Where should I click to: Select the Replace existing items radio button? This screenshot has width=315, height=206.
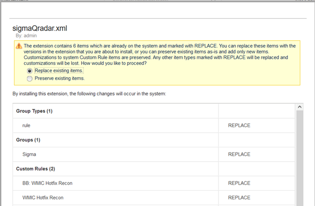coord(30,71)
